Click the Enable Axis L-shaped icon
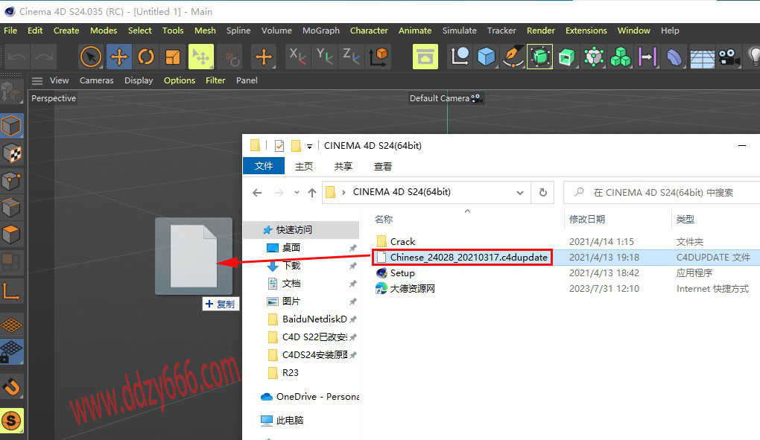 (12, 291)
